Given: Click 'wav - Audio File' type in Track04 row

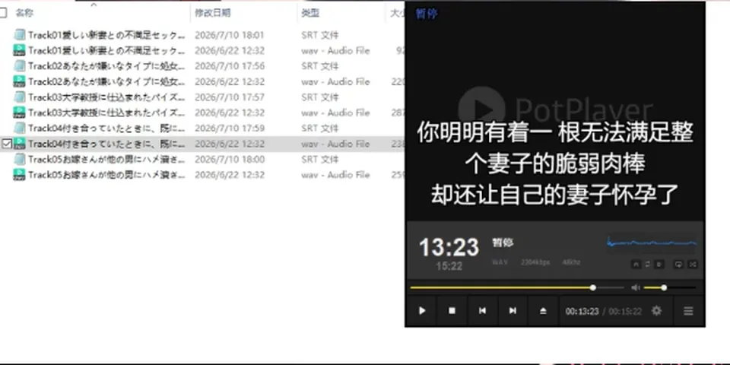Looking at the screenshot, I should tap(335, 144).
